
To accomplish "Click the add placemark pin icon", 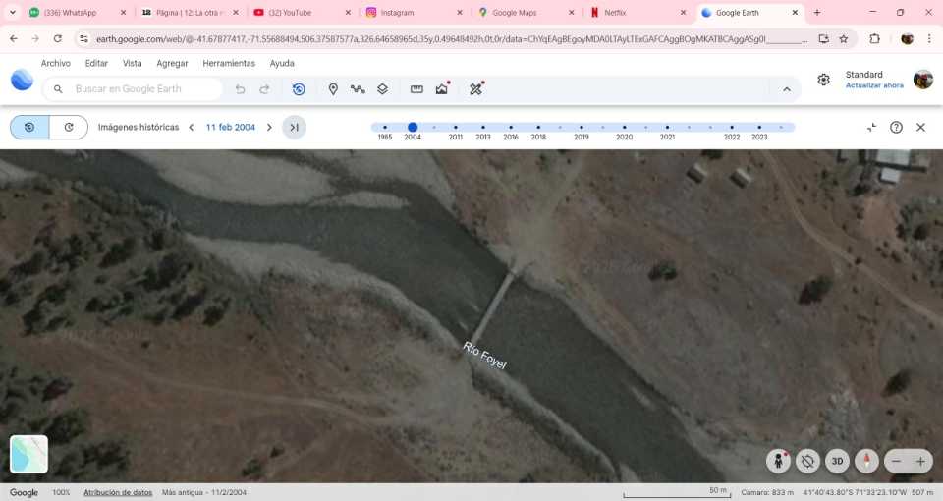I will pyautogui.click(x=333, y=89).
